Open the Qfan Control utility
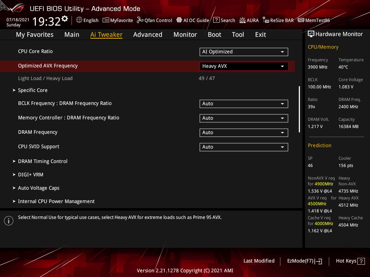This screenshot has width=370, height=277. tap(154, 20)
